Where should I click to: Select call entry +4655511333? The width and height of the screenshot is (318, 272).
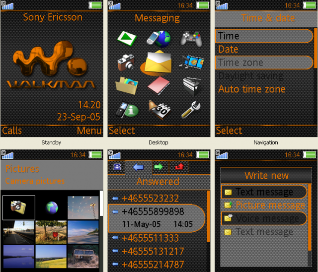(157, 238)
